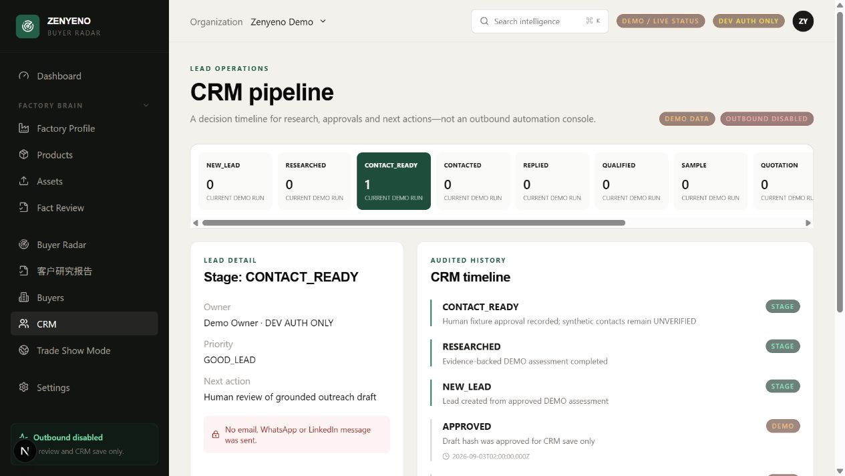This screenshot has height=476, width=845.
Task: Click the pipeline scroll right arrow
Action: [x=808, y=223]
